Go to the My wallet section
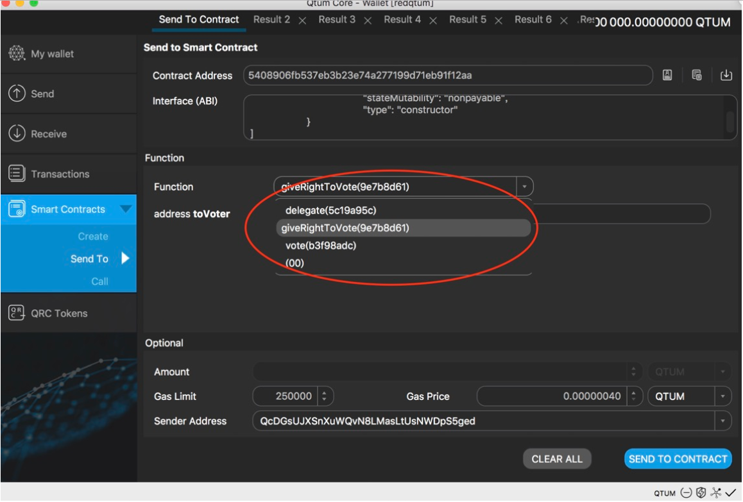Viewport: 743px width, 502px height. (52, 54)
